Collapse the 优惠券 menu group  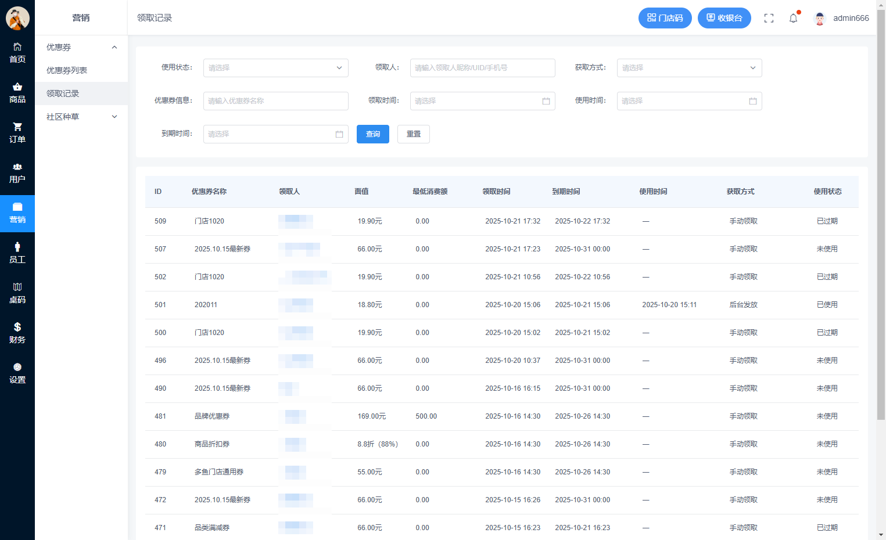[81, 47]
